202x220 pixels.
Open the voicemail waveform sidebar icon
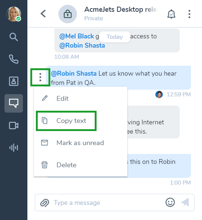[x=14, y=148]
